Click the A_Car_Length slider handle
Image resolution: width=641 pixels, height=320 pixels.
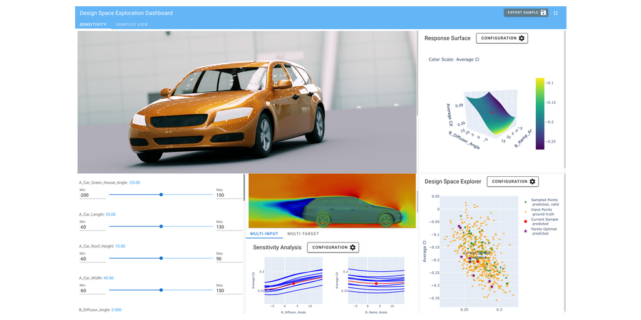tap(162, 226)
